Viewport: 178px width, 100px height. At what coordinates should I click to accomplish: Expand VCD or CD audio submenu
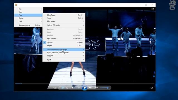click(64, 25)
